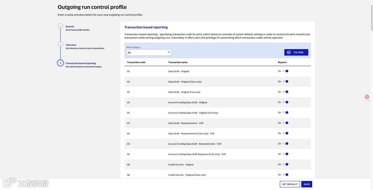Image resolution: width=373 pixels, height=190 pixels.
Task: Click the Save button
Action: tap(307, 184)
